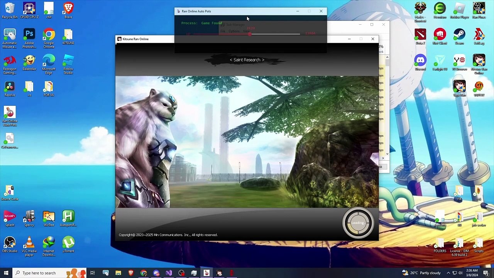
Task: Open the Vape Ran desktop icon
Action: (x=459, y=89)
